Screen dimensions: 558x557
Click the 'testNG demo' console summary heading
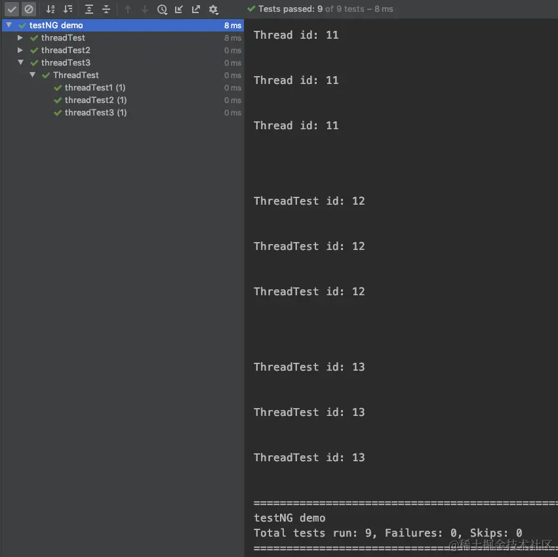point(289,518)
